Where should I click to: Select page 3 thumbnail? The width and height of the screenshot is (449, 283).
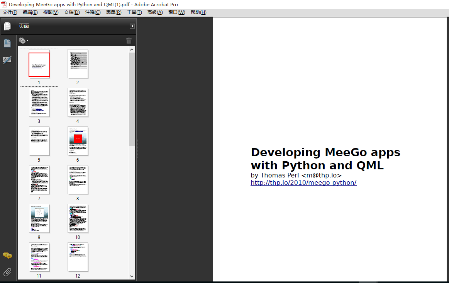(x=39, y=102)
